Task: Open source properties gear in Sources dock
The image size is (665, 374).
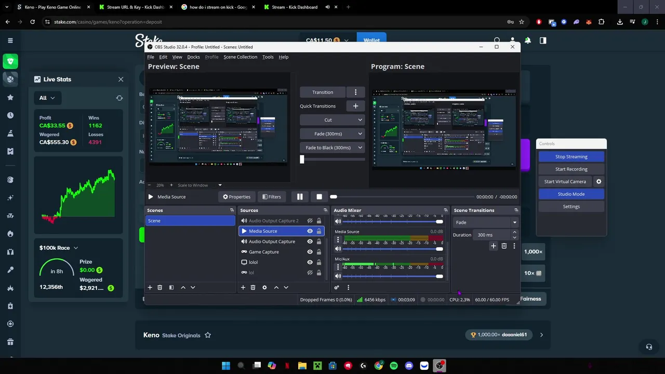Action: 264,287
